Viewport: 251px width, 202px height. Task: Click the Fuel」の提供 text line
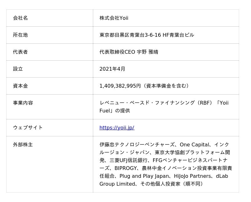click(115, 111)
